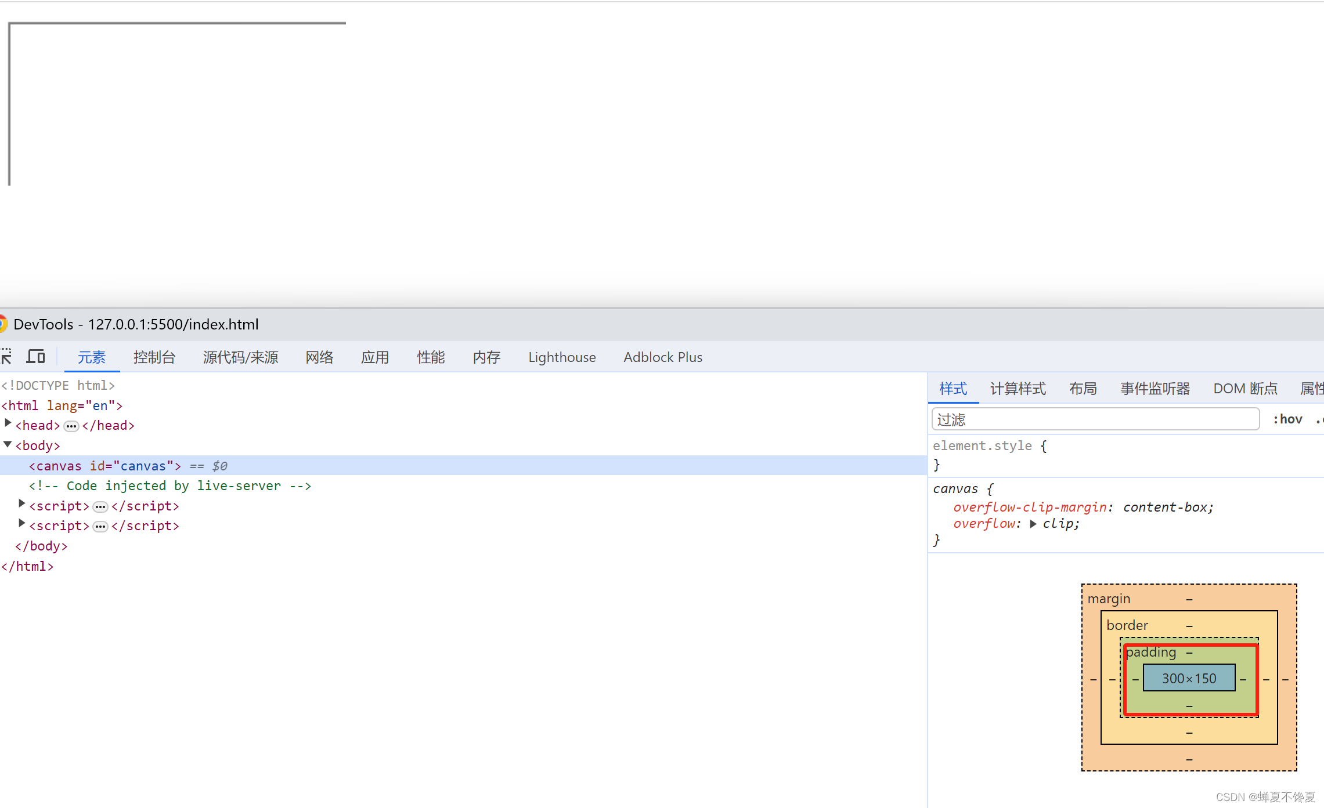The height and width of the screenshot is (808, 1324).
Task: Select the live-server comment node
Action: pyautogui.click(x=170, y=486)
